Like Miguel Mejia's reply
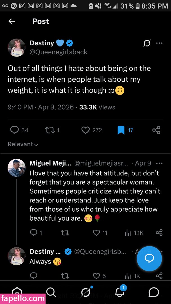This screenshot has width=171, height=304. tap(96, 233)
